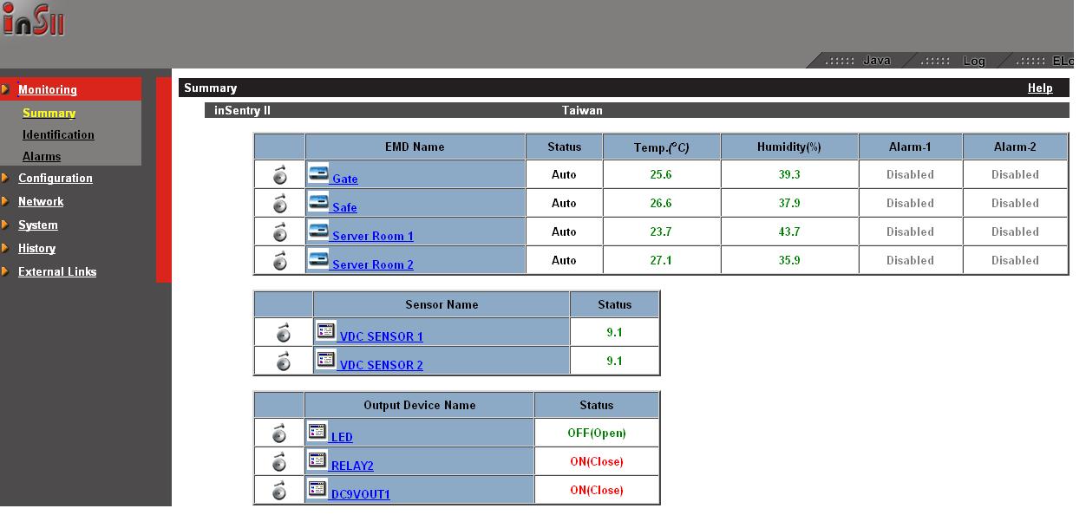Expand the Network section arrow
The image size is (1086, 515).
coord(6,201)
